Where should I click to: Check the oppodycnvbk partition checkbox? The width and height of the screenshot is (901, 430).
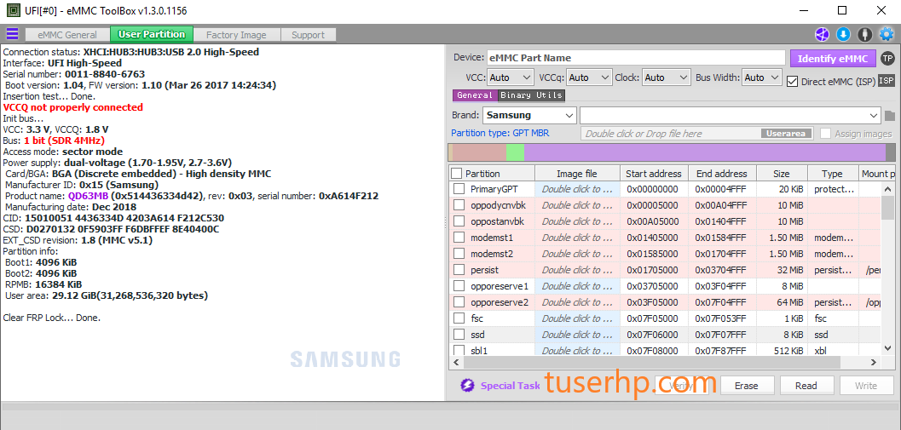coord(459,205)
